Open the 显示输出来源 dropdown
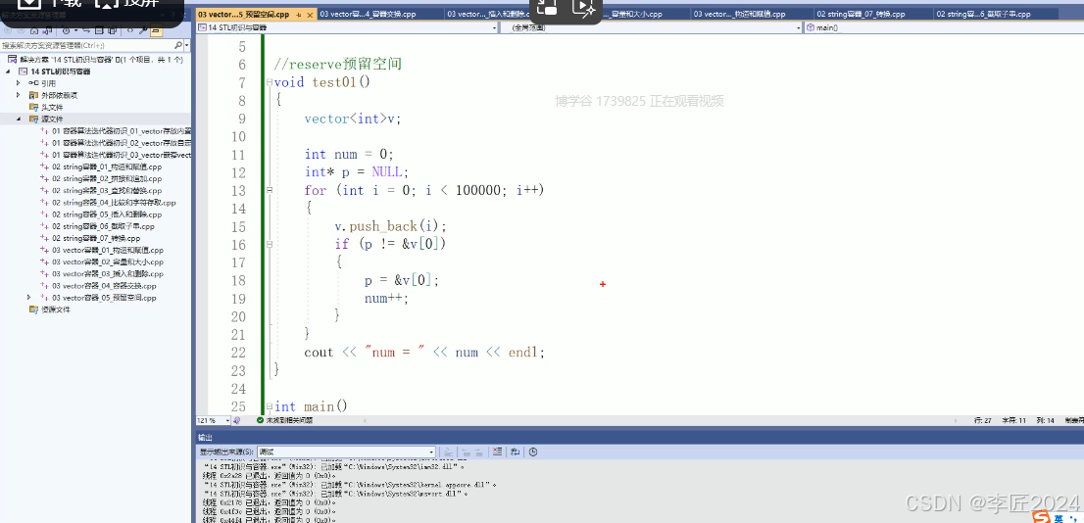Screen dimensions: 1084x523 346,452
